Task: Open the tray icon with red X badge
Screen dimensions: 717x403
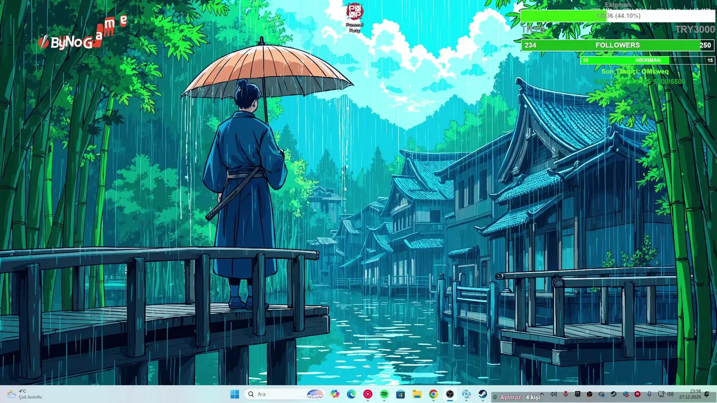Action: tap(626, 395)
